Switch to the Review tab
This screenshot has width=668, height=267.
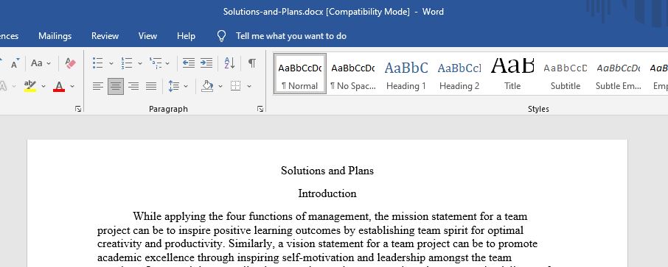(105, 36)
